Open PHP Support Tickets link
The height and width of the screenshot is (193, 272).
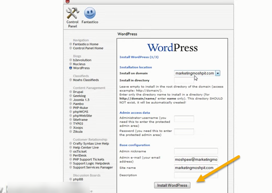tap(89, 160)
